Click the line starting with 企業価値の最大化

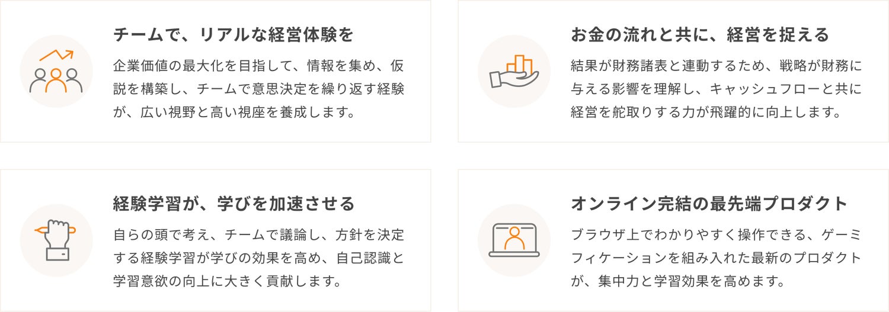pos(258,65)
